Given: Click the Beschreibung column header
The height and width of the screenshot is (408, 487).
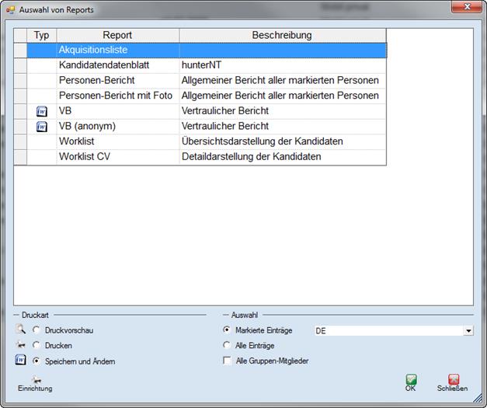Looking at the screenshot, I should (282, 36).
